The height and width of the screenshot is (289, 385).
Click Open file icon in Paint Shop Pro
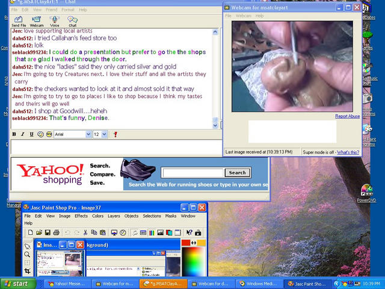click(x=39, y=232)
